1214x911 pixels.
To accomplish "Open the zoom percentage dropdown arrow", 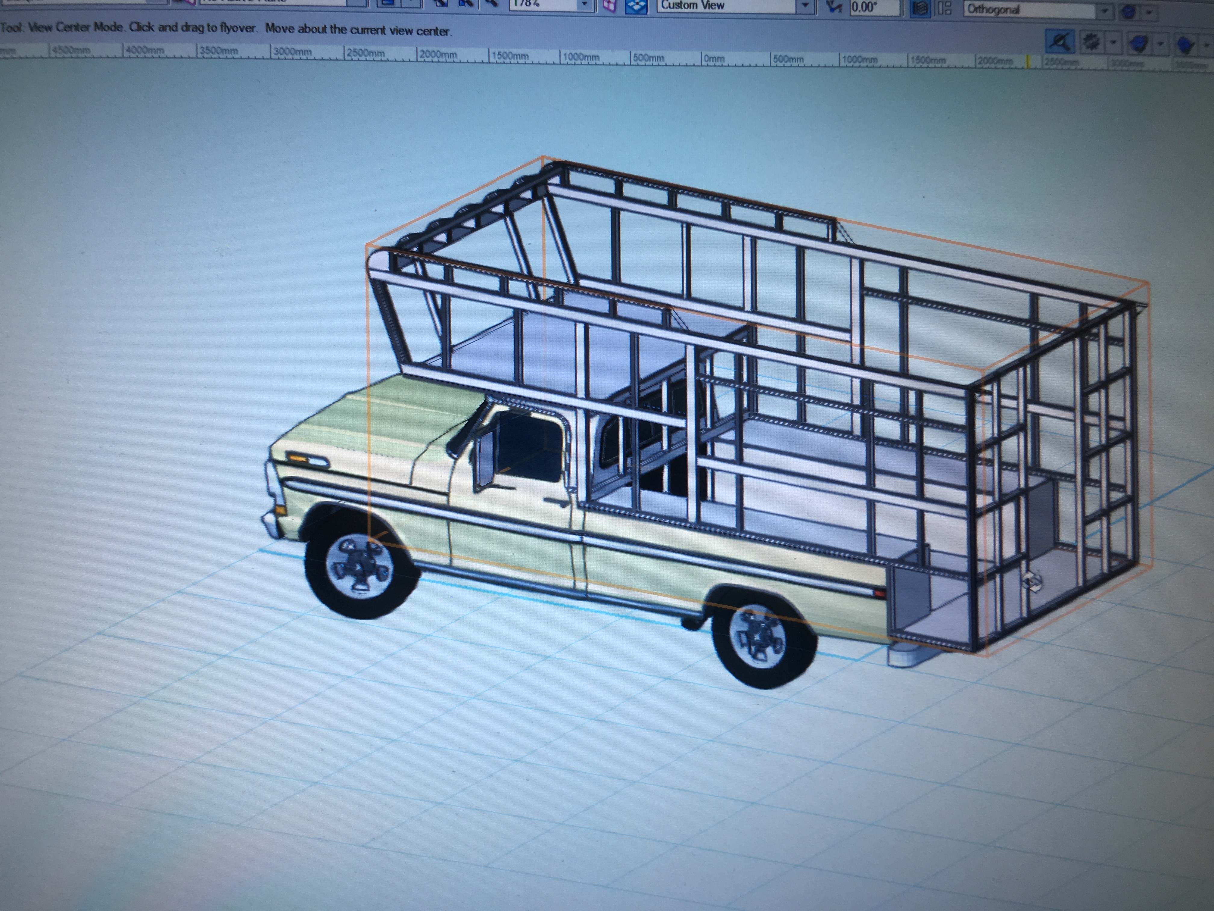I will tap(584, 5).
